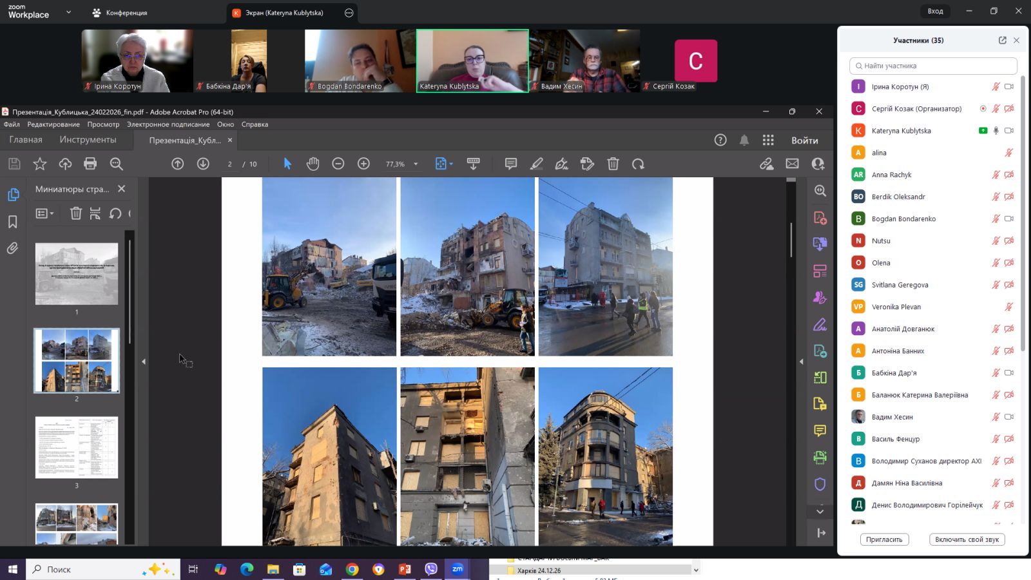Click the highlighter pen tool icon
The width and height of the screenshot is (1031, 580).
[536, 164]
